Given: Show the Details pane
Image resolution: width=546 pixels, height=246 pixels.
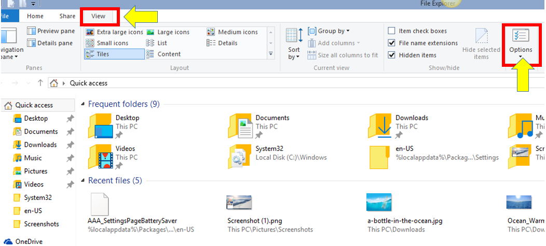Looking at the screenshot, I should coord(50,43).
